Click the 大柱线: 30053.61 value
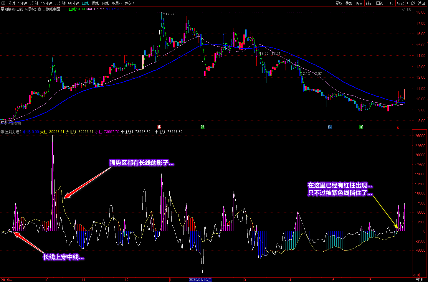Viewport: 428px width, 282px height. click(80, 132)
